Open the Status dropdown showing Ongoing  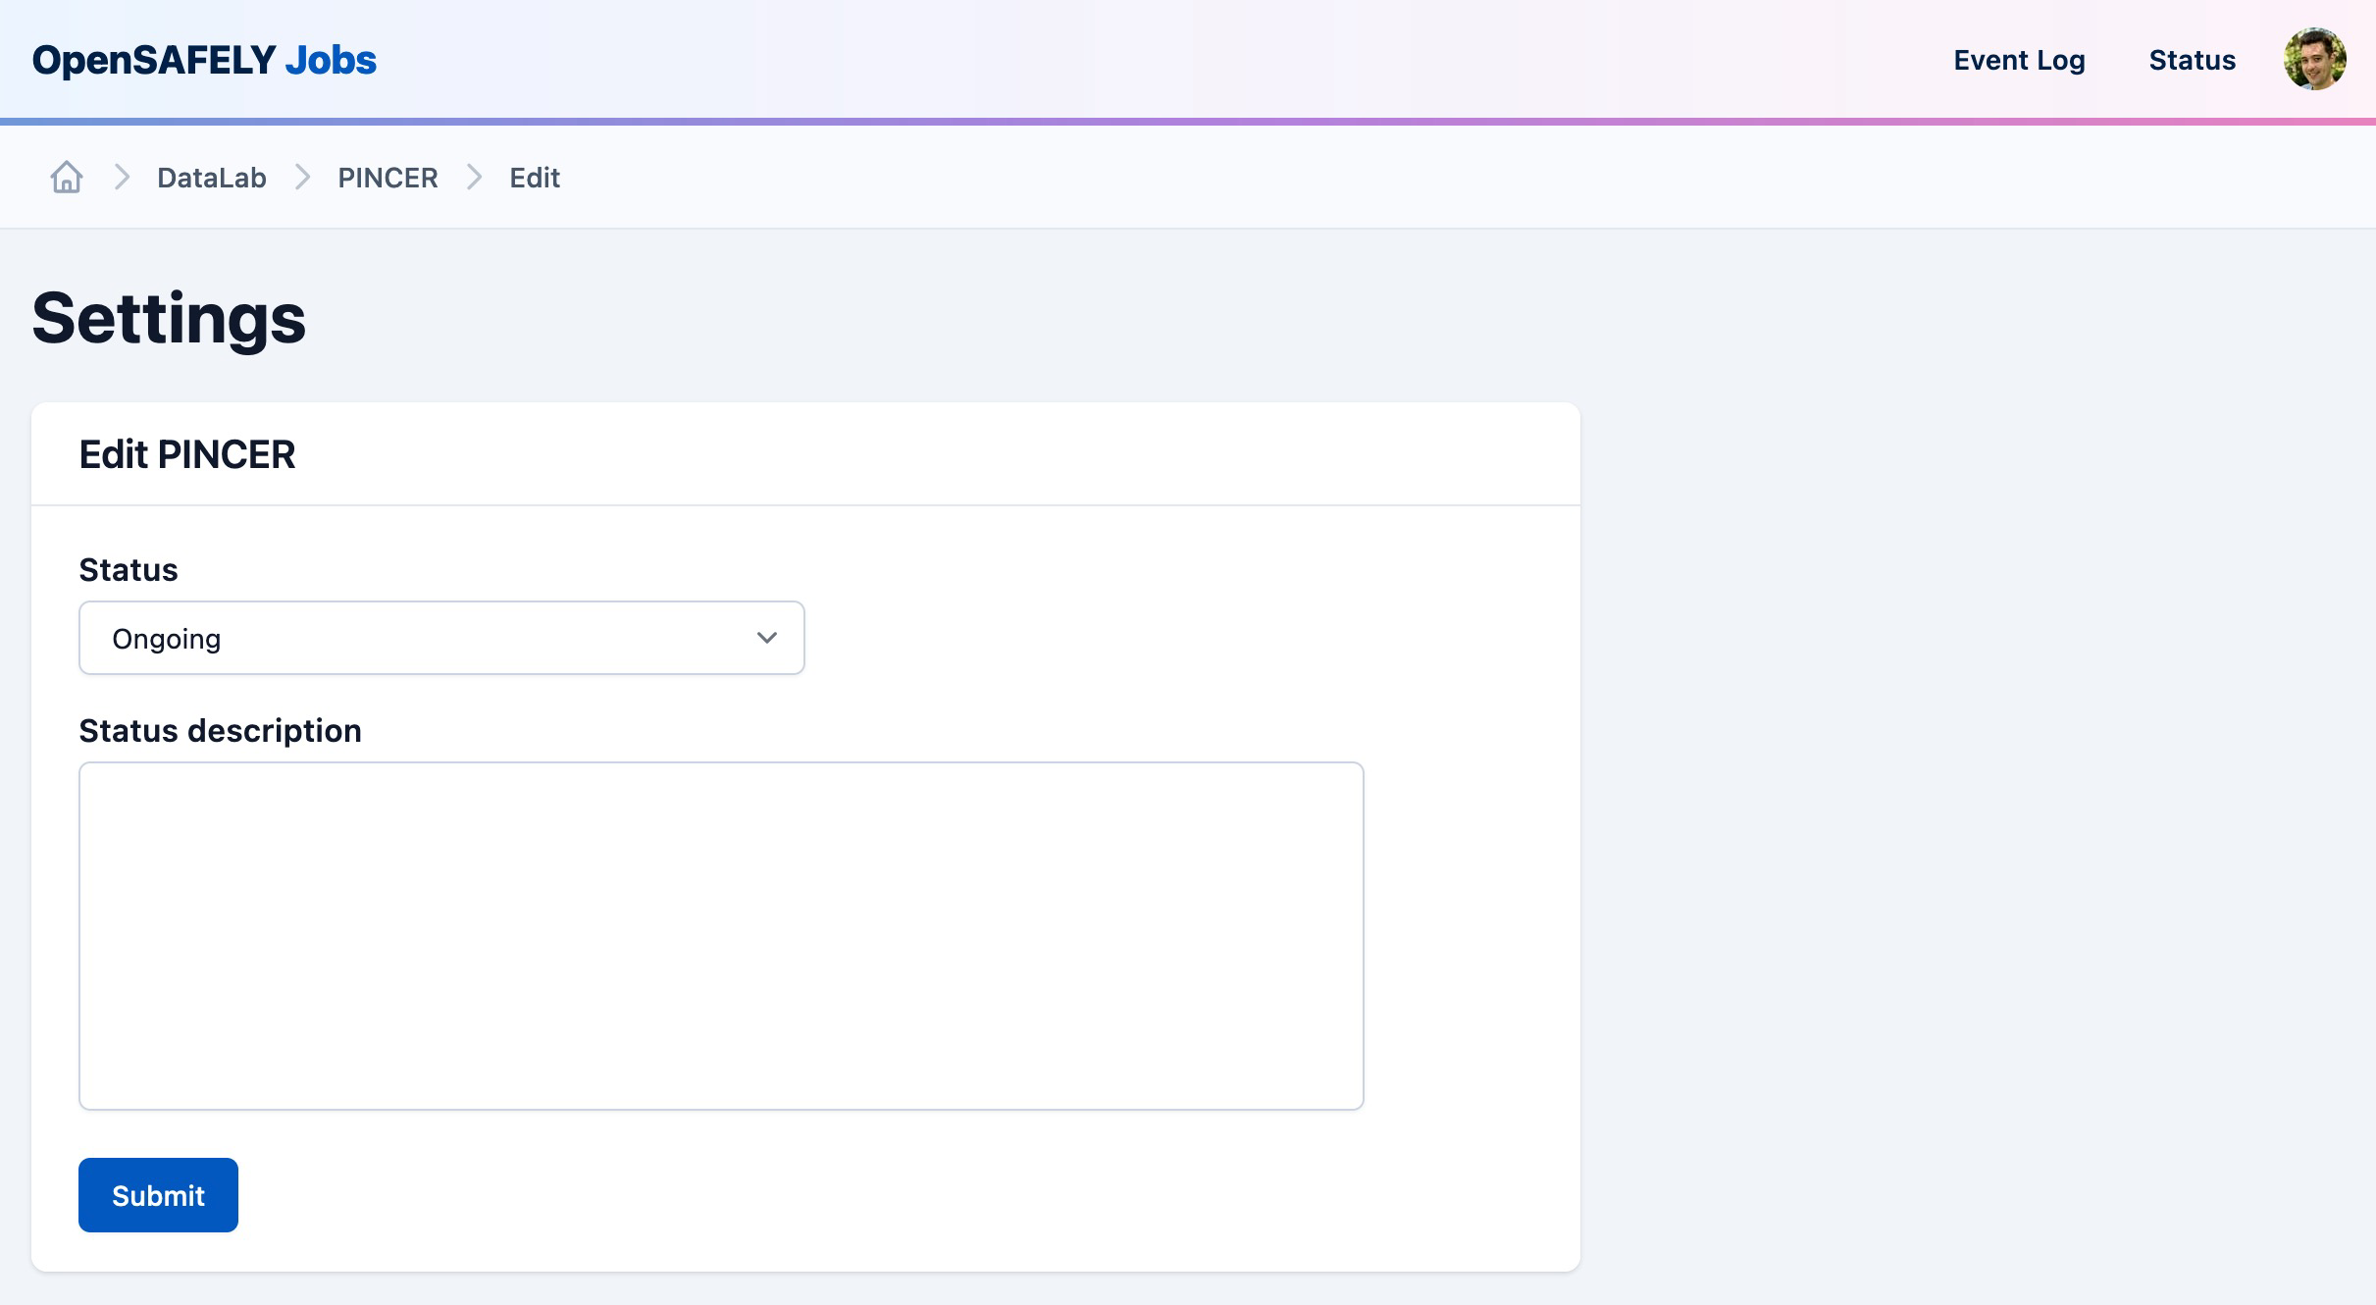[x=441, y=638]
